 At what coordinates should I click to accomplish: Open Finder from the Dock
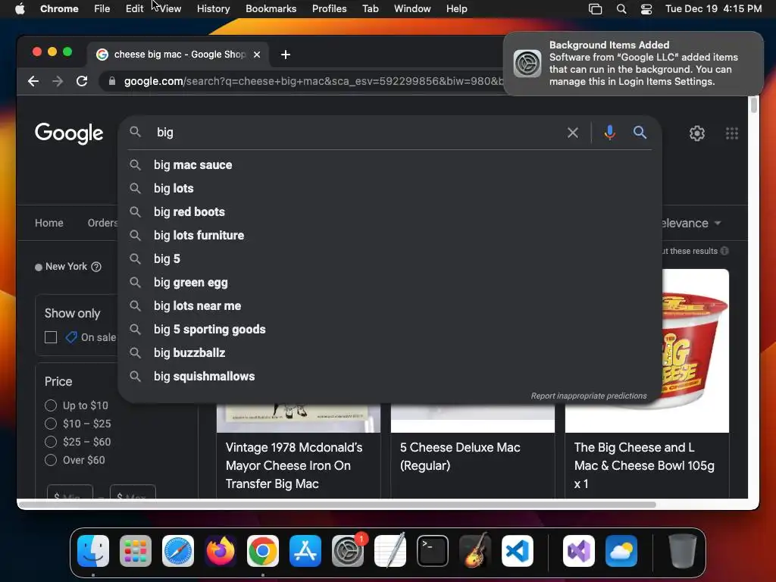click(93, 551)
